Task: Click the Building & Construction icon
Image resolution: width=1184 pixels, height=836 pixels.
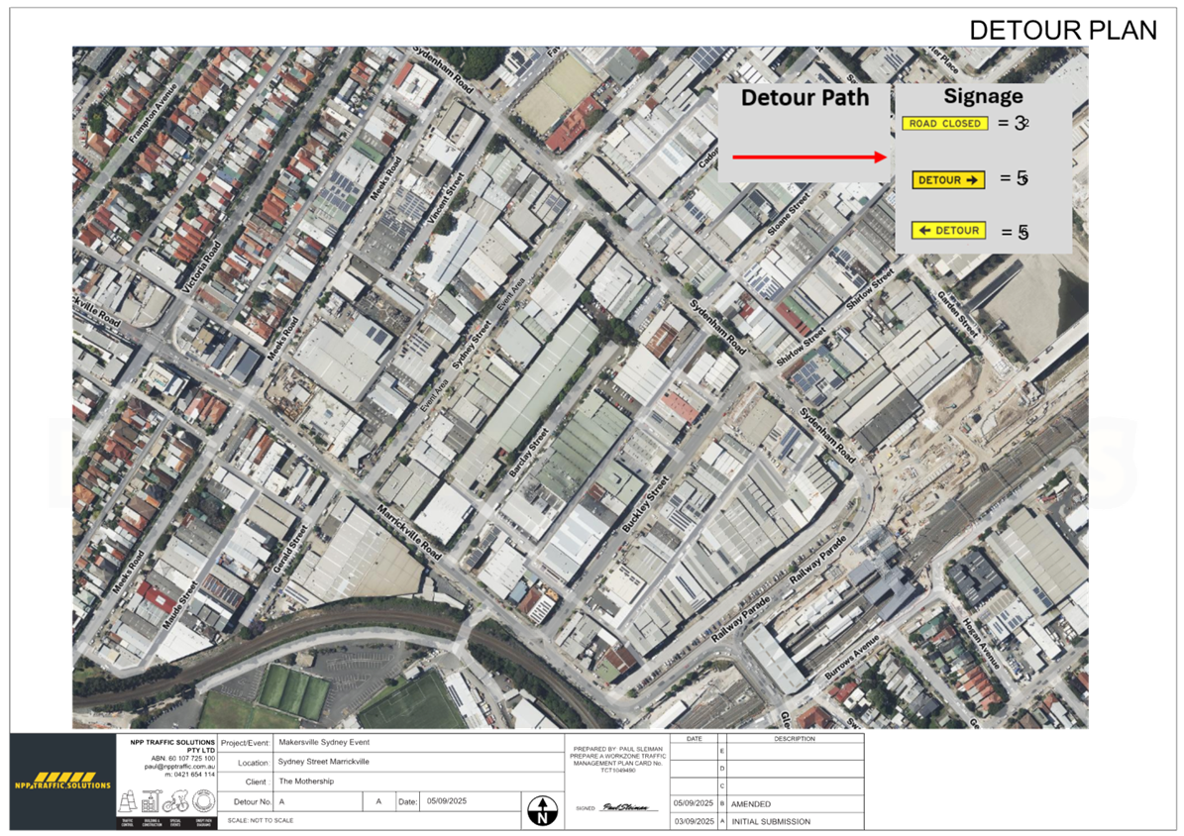Action: [x=151, y=800]
